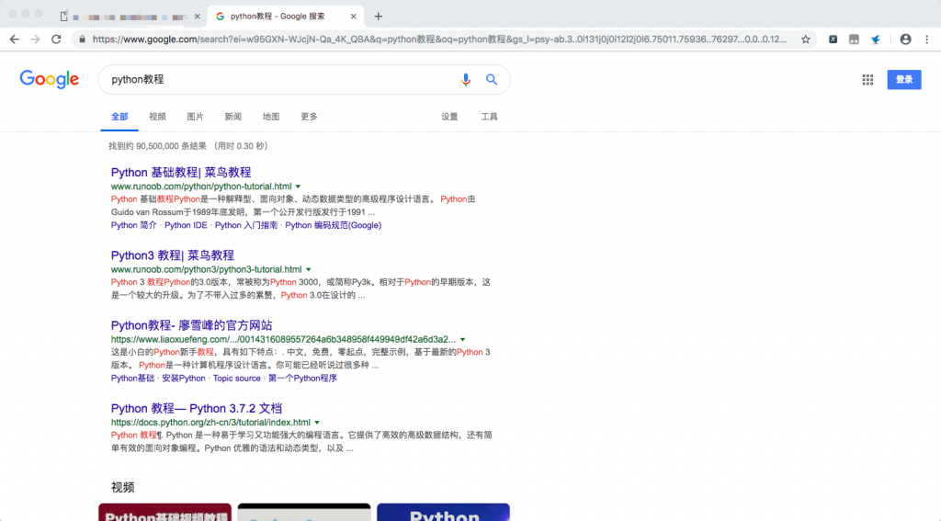Bookmark this page with the star icon

pos(805,40)
